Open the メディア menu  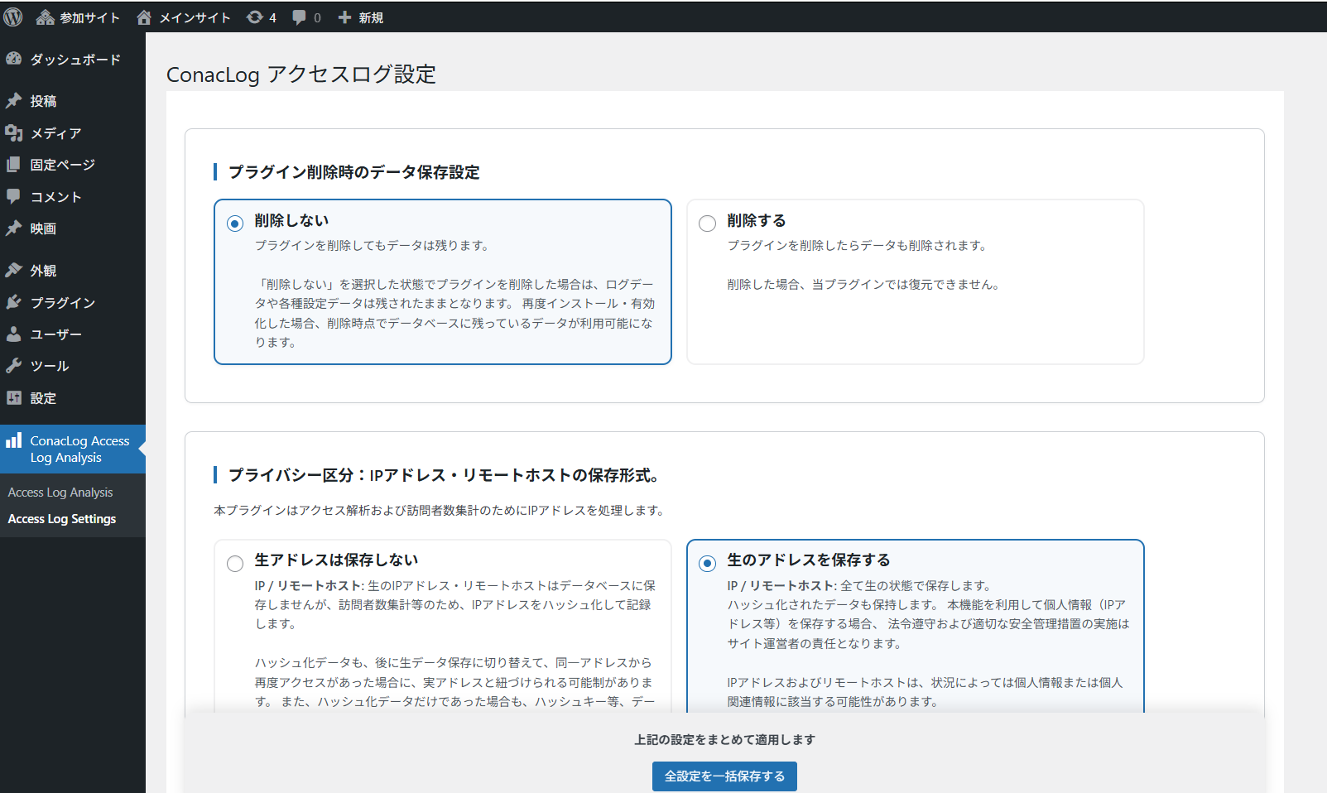(x=73, y=132)
